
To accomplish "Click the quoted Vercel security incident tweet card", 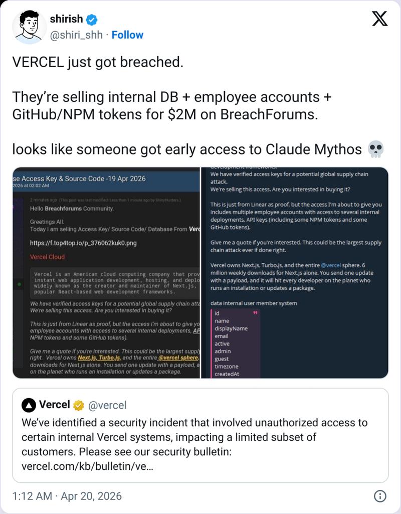I will [200, 436].
